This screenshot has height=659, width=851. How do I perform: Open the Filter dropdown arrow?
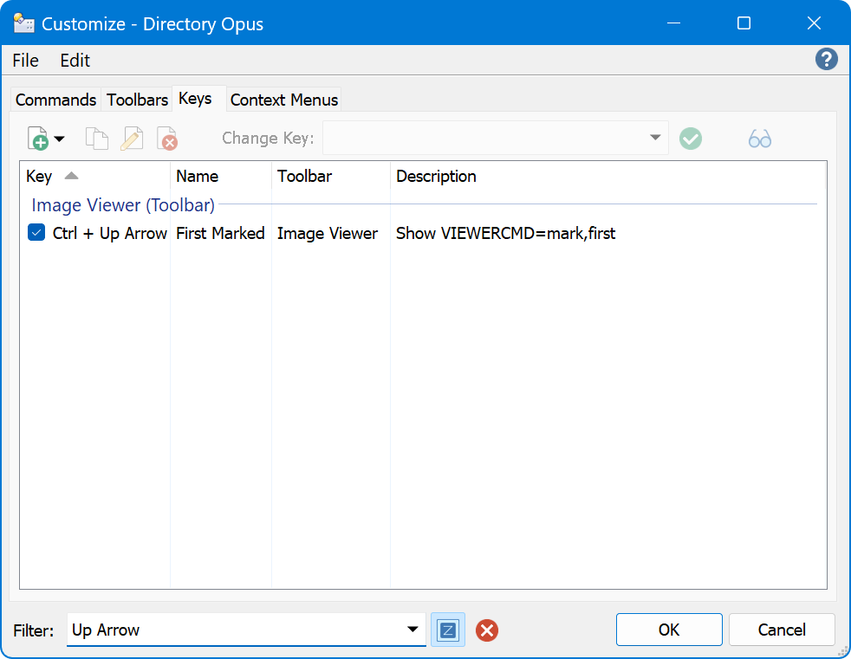click(413, 630)
